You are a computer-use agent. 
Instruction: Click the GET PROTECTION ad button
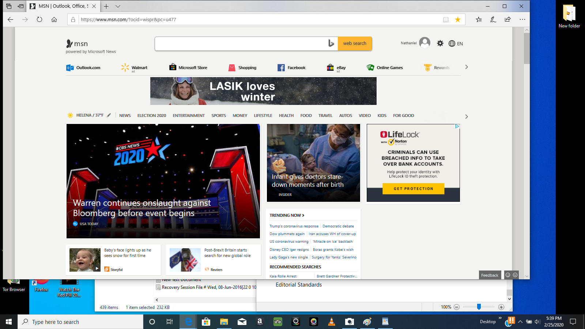coord(413,189)
